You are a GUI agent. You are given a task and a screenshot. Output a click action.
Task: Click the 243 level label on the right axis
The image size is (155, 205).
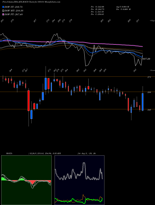pyautogui.click(x=149, y=110)
